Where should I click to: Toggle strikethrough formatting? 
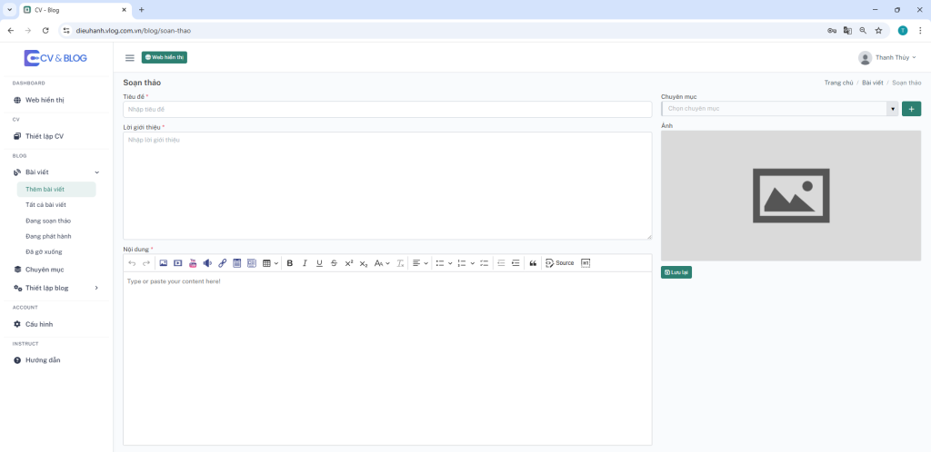click(x=334, y=263)
